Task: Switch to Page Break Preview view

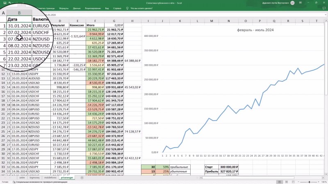Action: click(x=293, y=182)
